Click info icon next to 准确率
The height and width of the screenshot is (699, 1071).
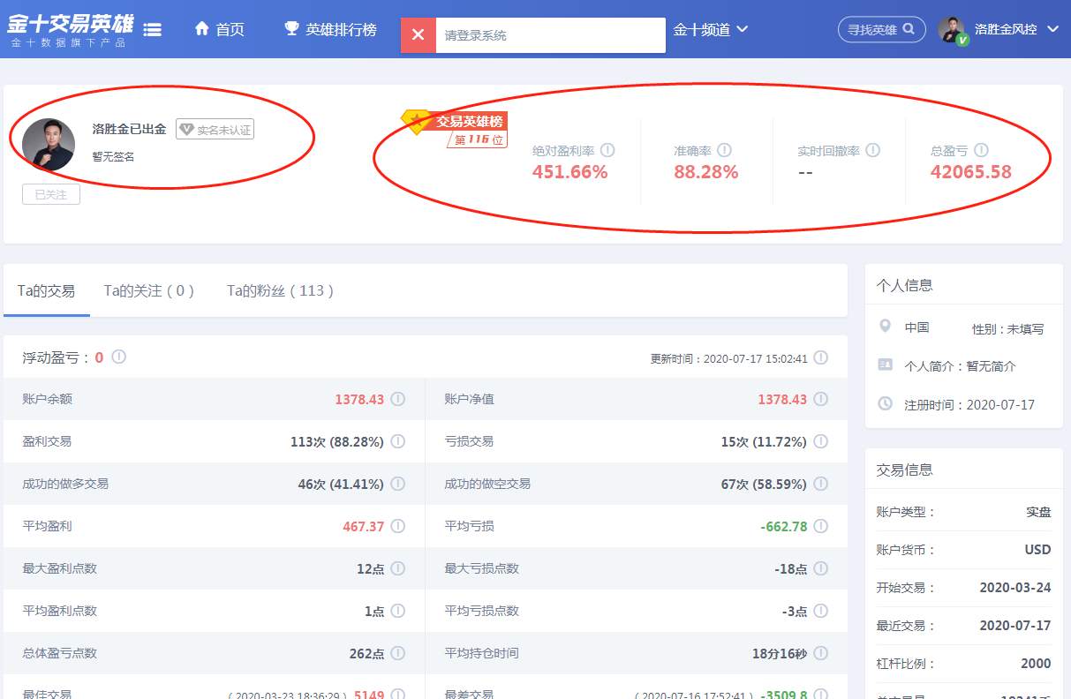pos(725,151)
